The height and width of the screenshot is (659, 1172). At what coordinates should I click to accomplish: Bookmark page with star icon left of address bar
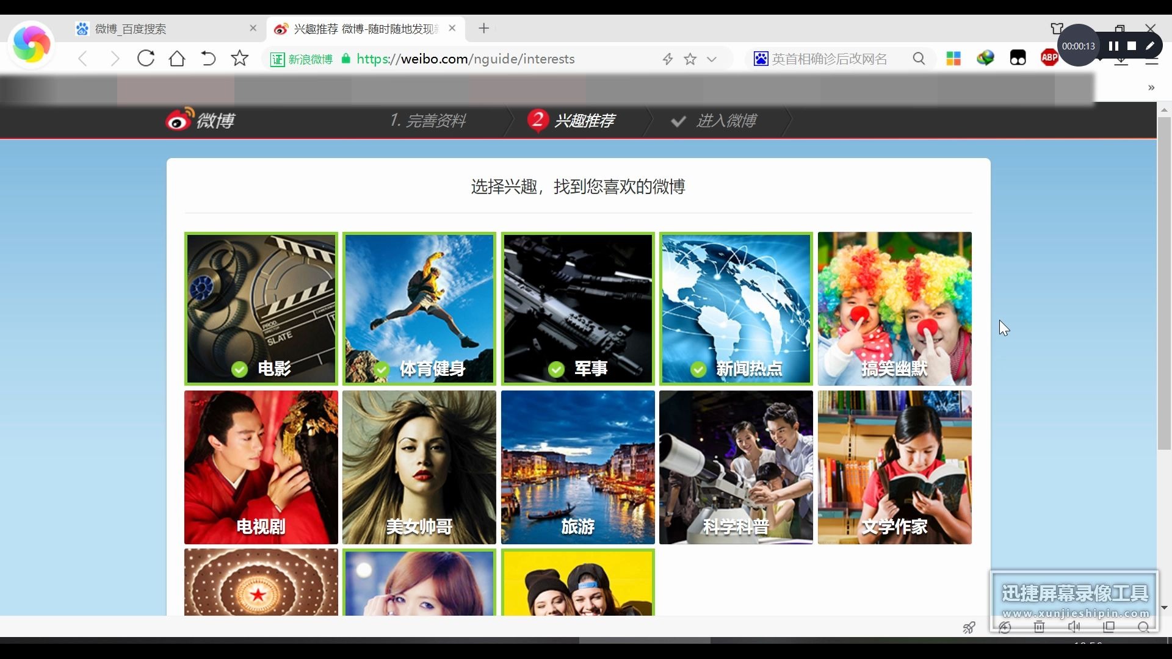(240, 59)
